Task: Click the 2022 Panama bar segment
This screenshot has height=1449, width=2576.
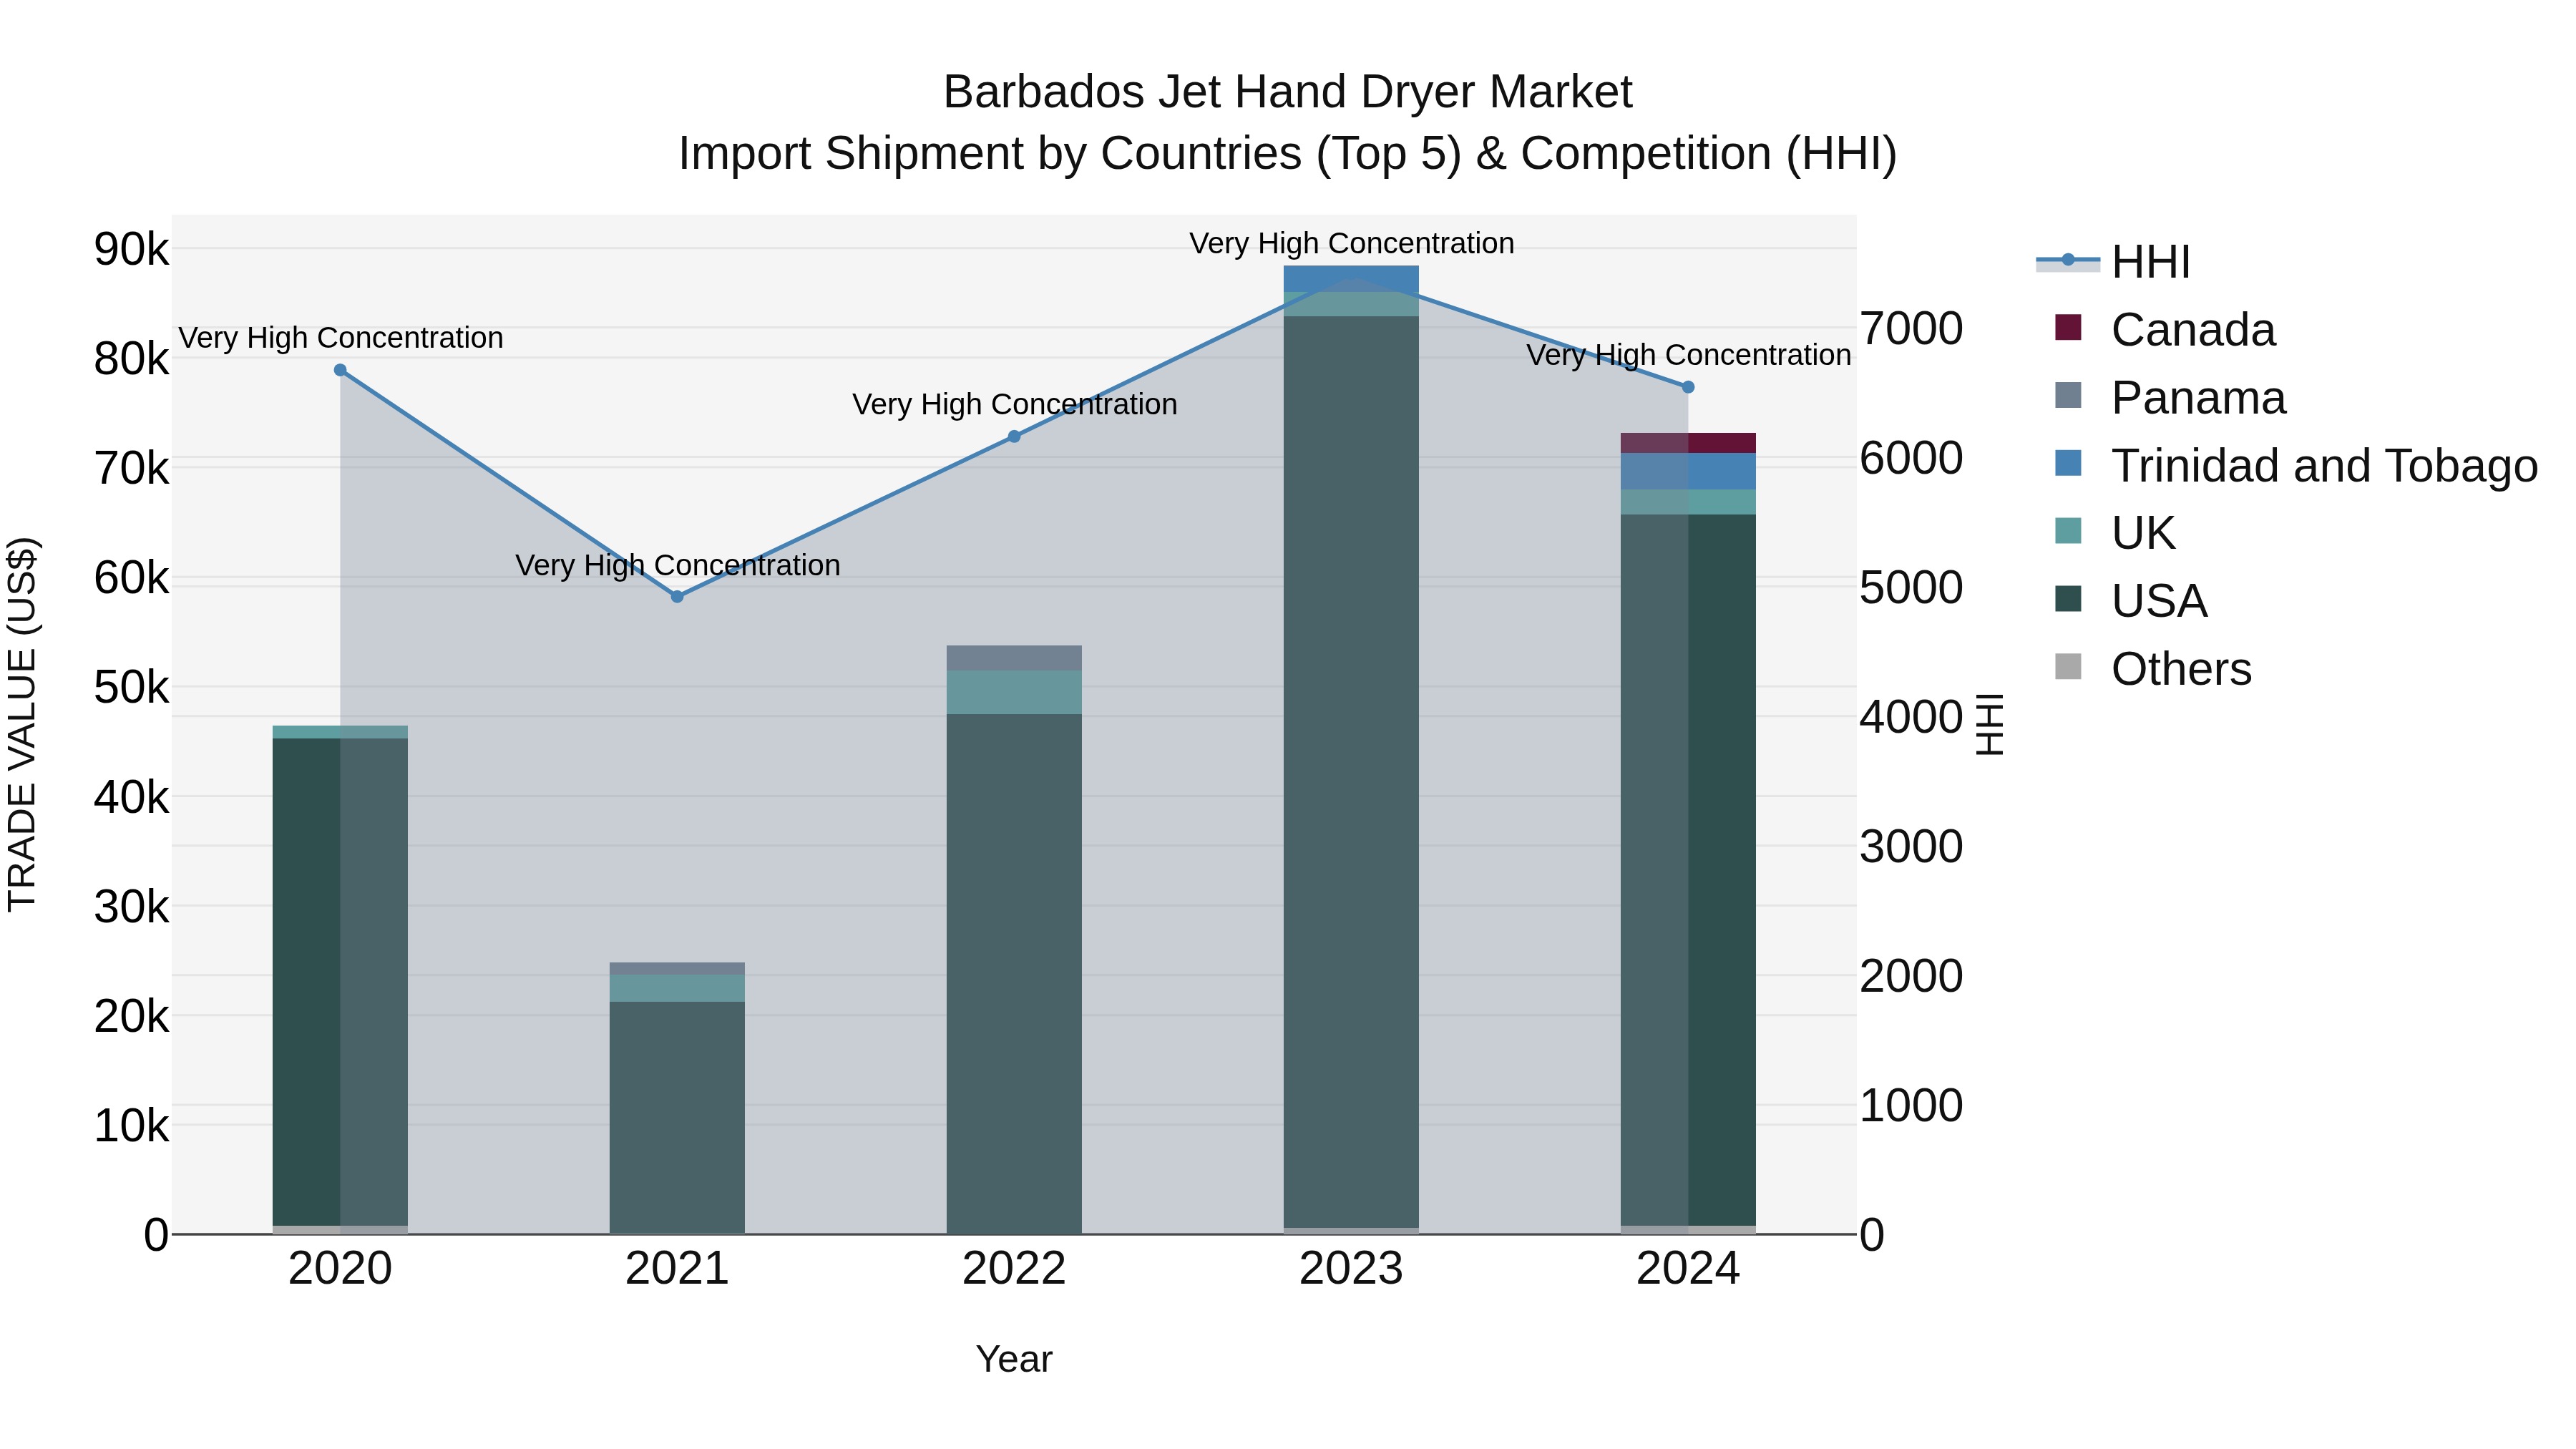Action: click(1014, 658)
